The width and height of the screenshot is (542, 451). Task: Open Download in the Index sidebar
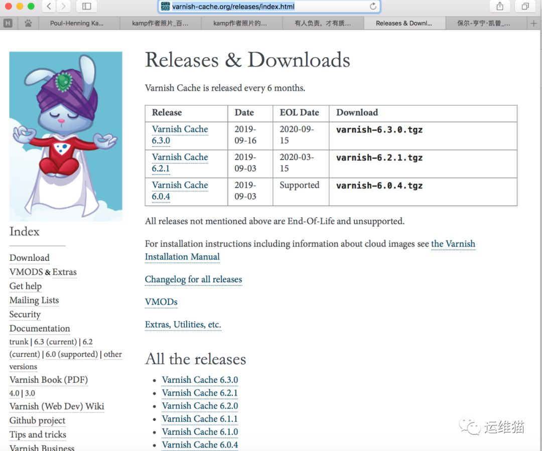click(x=30, y=258)
